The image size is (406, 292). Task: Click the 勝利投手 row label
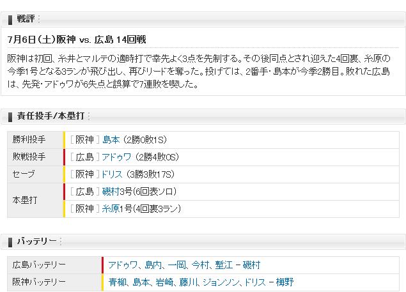[x=29, y=140]
